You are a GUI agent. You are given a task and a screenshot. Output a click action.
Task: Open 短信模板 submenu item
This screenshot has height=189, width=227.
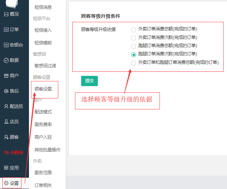pos(43,43)
